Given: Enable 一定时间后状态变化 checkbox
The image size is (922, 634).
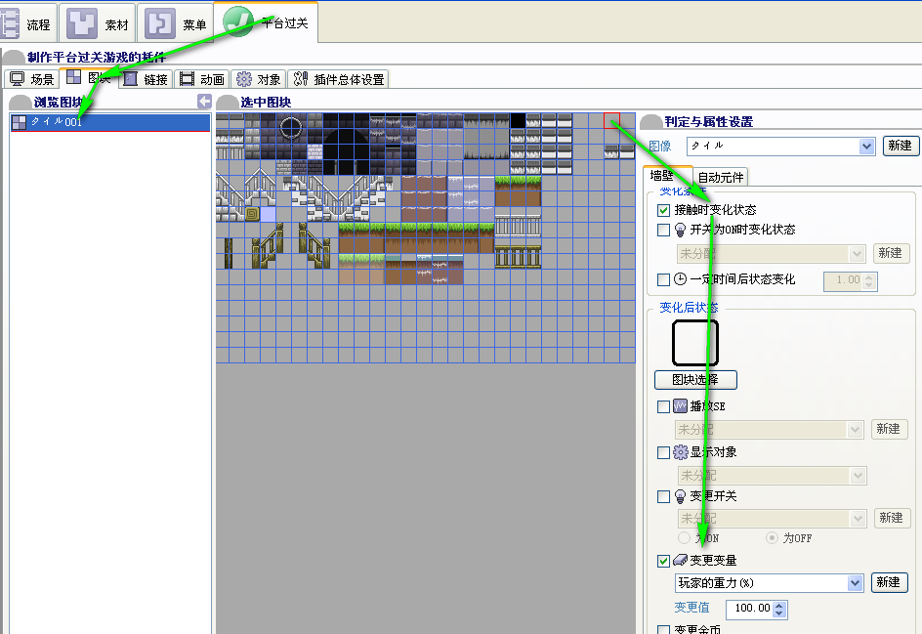Looking at the screenshot, I should coord(663,279).
